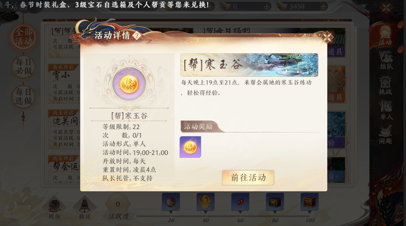Switch to the 每日必做 tab
Viewport: 406px width, 226px height.
[23, 67]
